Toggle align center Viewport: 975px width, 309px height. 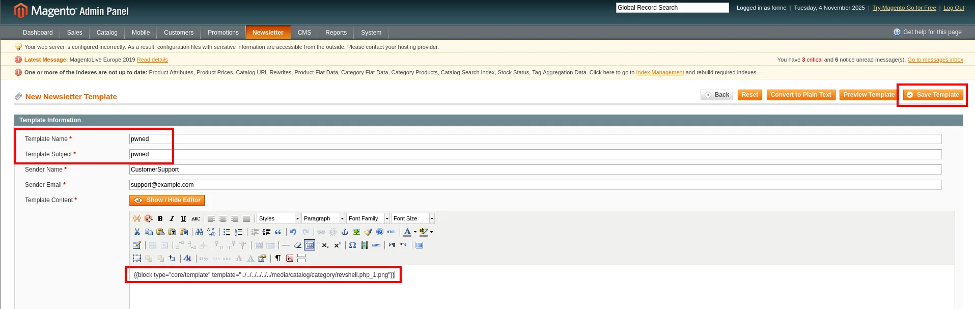(223, 218)
